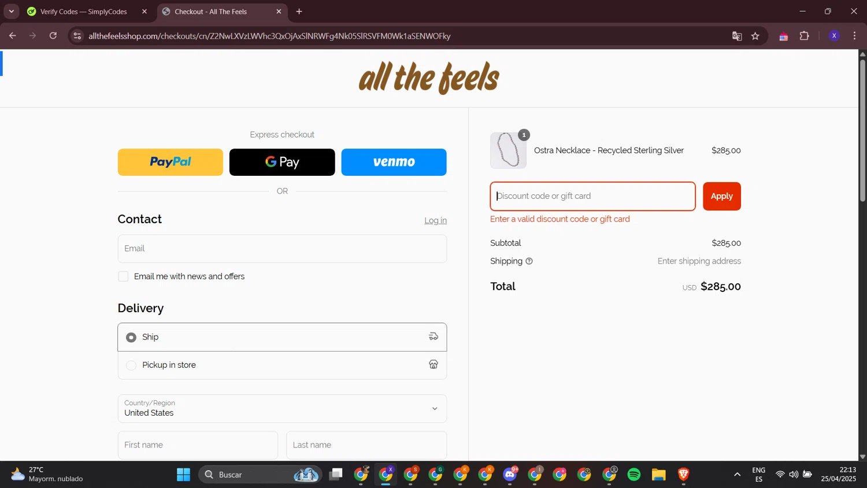Open Wi-Fi network settings in tray
Screen dimensions: 867x488
tap(780, 475)
